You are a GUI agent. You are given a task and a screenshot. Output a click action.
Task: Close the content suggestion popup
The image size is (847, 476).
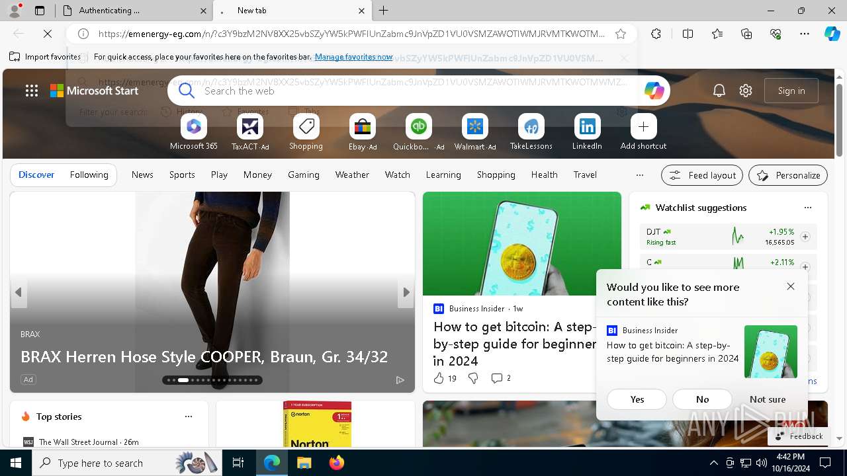[791, 286]
